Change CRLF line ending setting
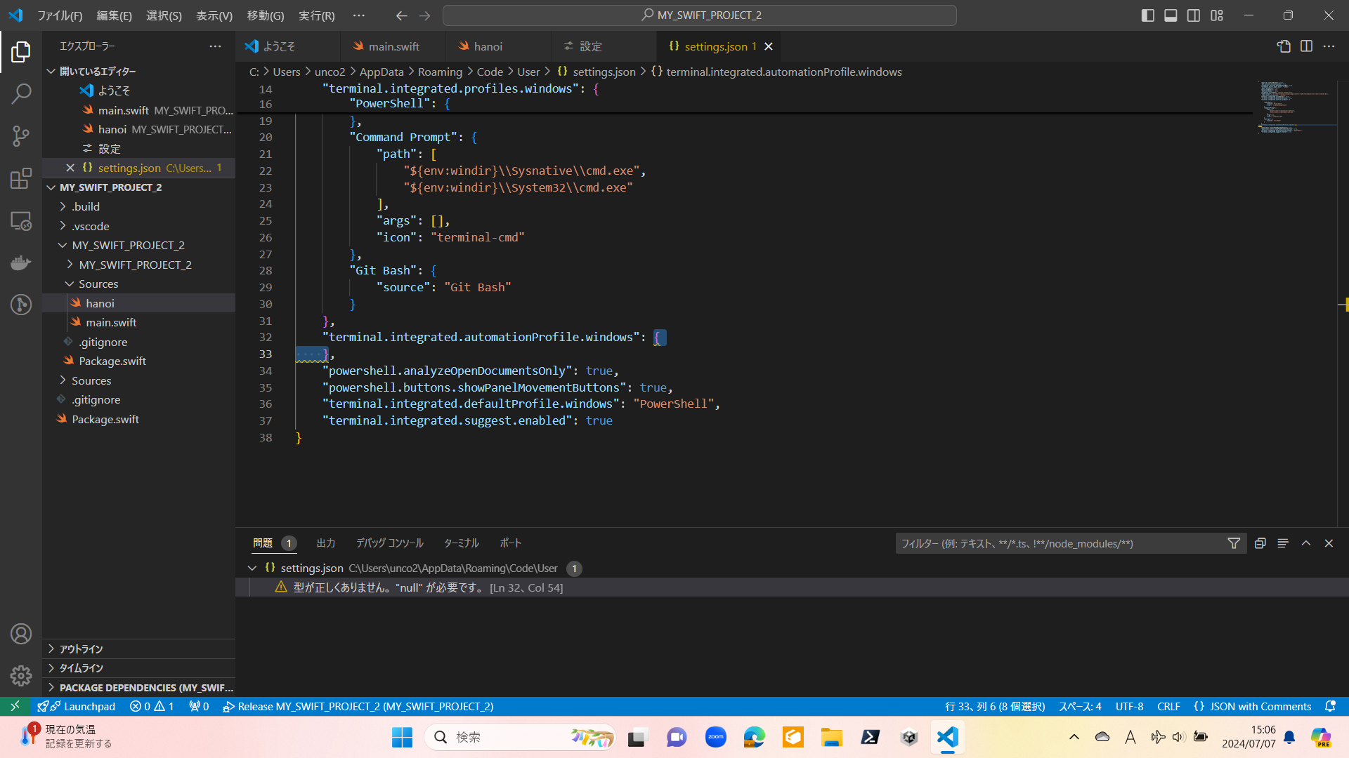 (1168, 706)
